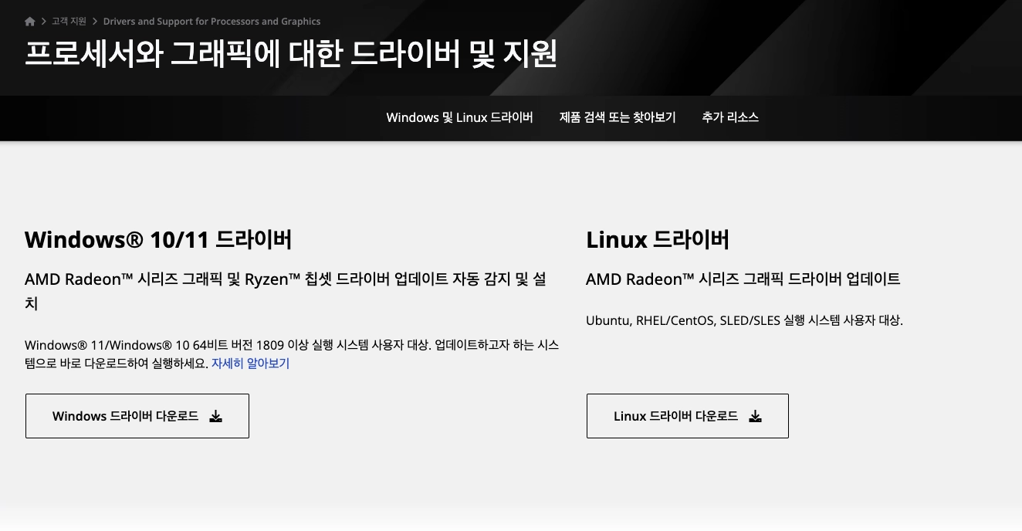
Task: Open the 추가 리소스 navigation item
Action: 730,117
